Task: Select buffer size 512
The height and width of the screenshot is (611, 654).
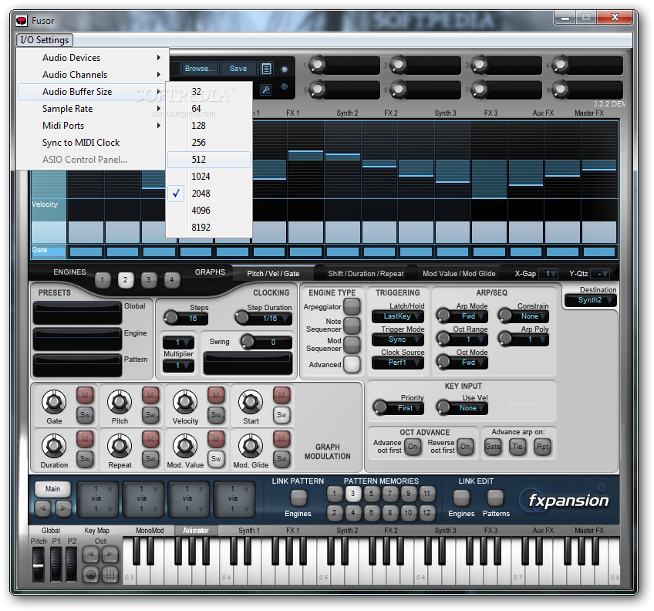Action: point(209,160)
